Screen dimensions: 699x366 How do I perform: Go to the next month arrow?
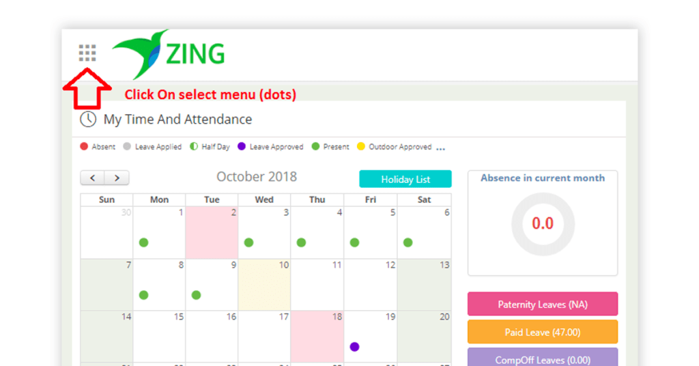pos(117,178)
